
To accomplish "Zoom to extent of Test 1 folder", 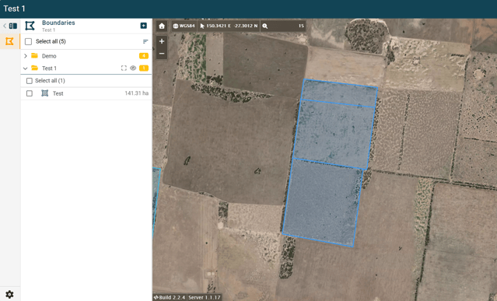I will click(x=124, y=68).
